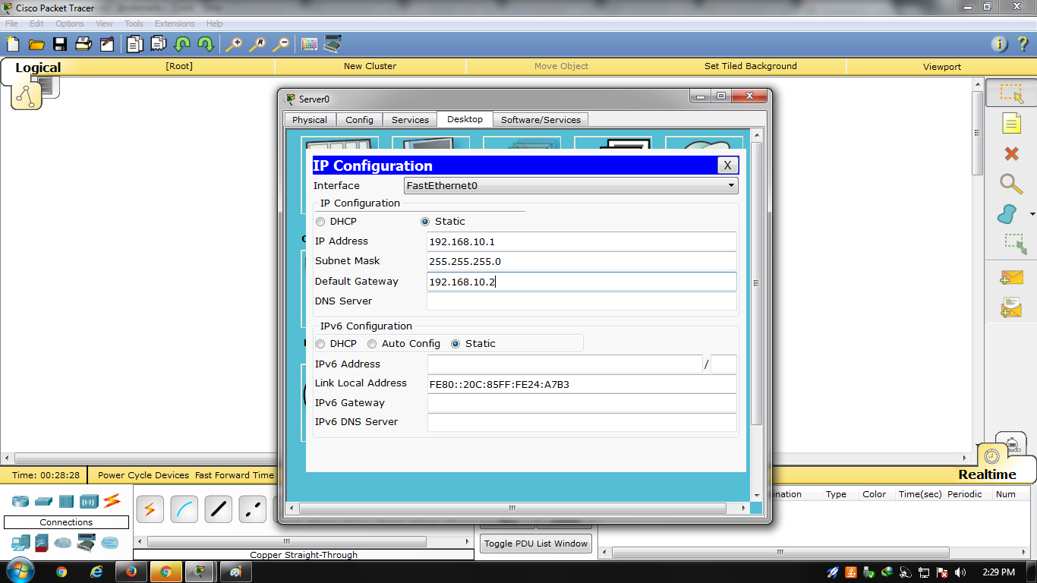
Task: Pick the automatic connection type
Action: point(150,509)
